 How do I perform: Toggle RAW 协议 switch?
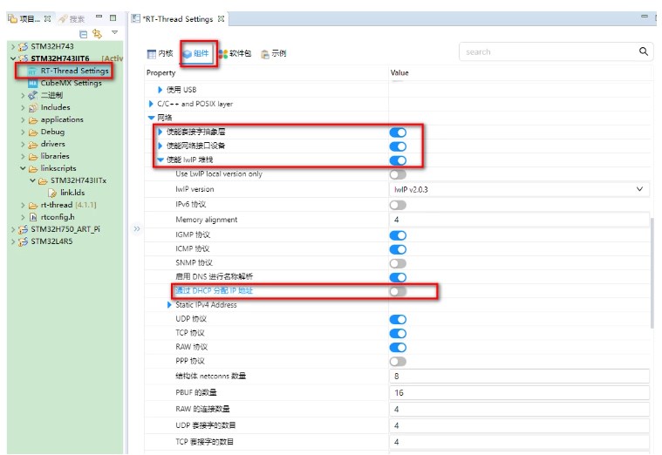pos(398,348)
